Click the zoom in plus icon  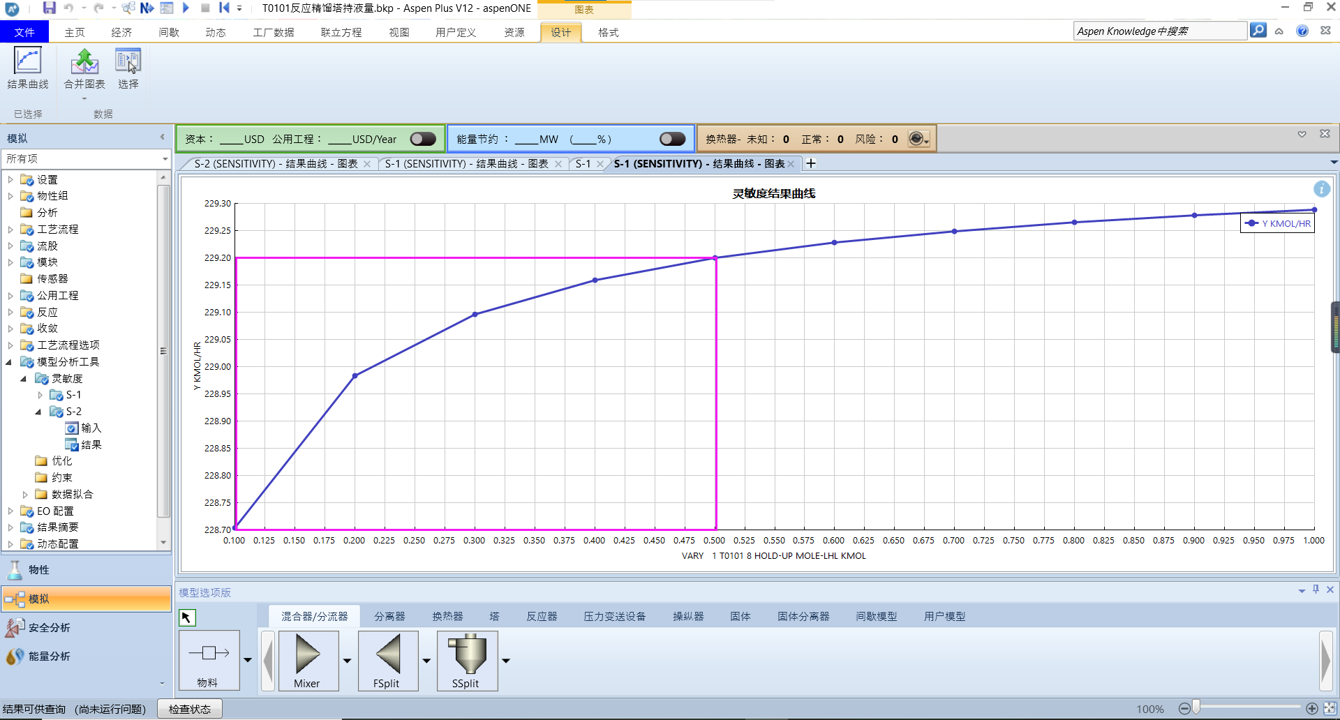1312,709
